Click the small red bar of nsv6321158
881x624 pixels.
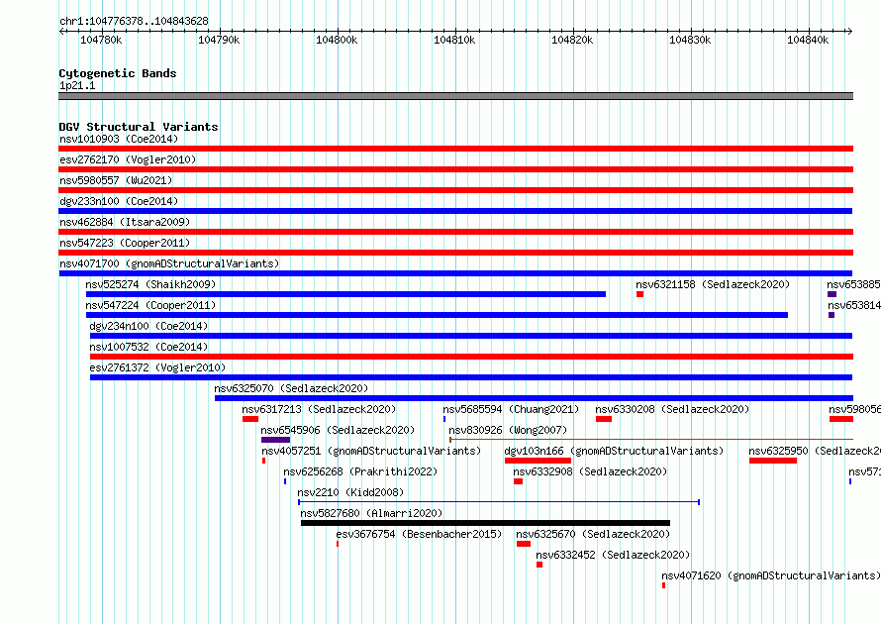pos(639,294)
